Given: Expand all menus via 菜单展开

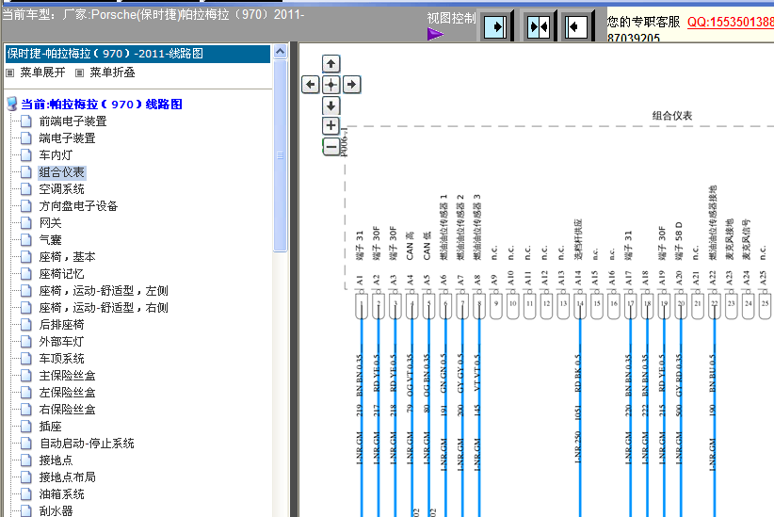Looking at the screenshot, I should tap(42, 73).
